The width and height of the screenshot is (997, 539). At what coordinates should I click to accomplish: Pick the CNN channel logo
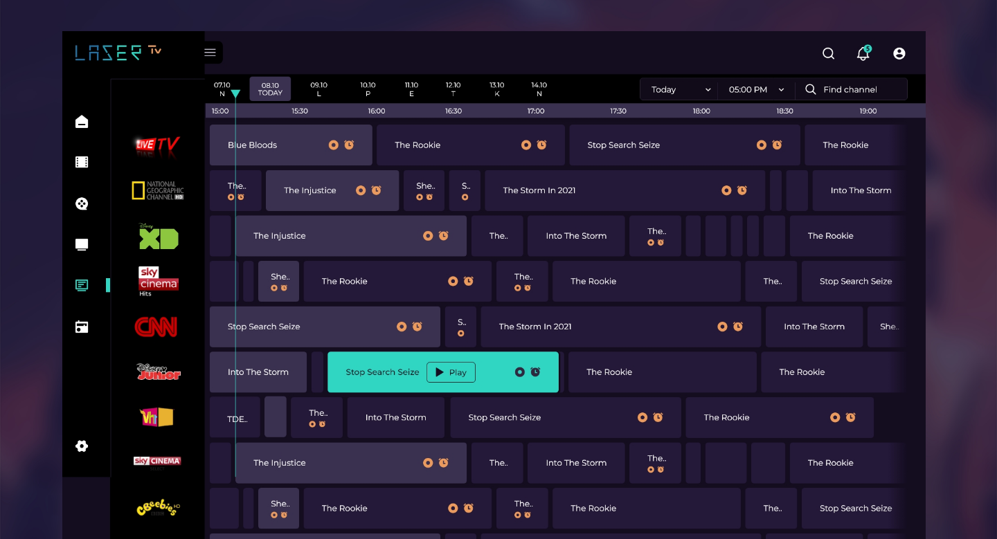point(156,327)
